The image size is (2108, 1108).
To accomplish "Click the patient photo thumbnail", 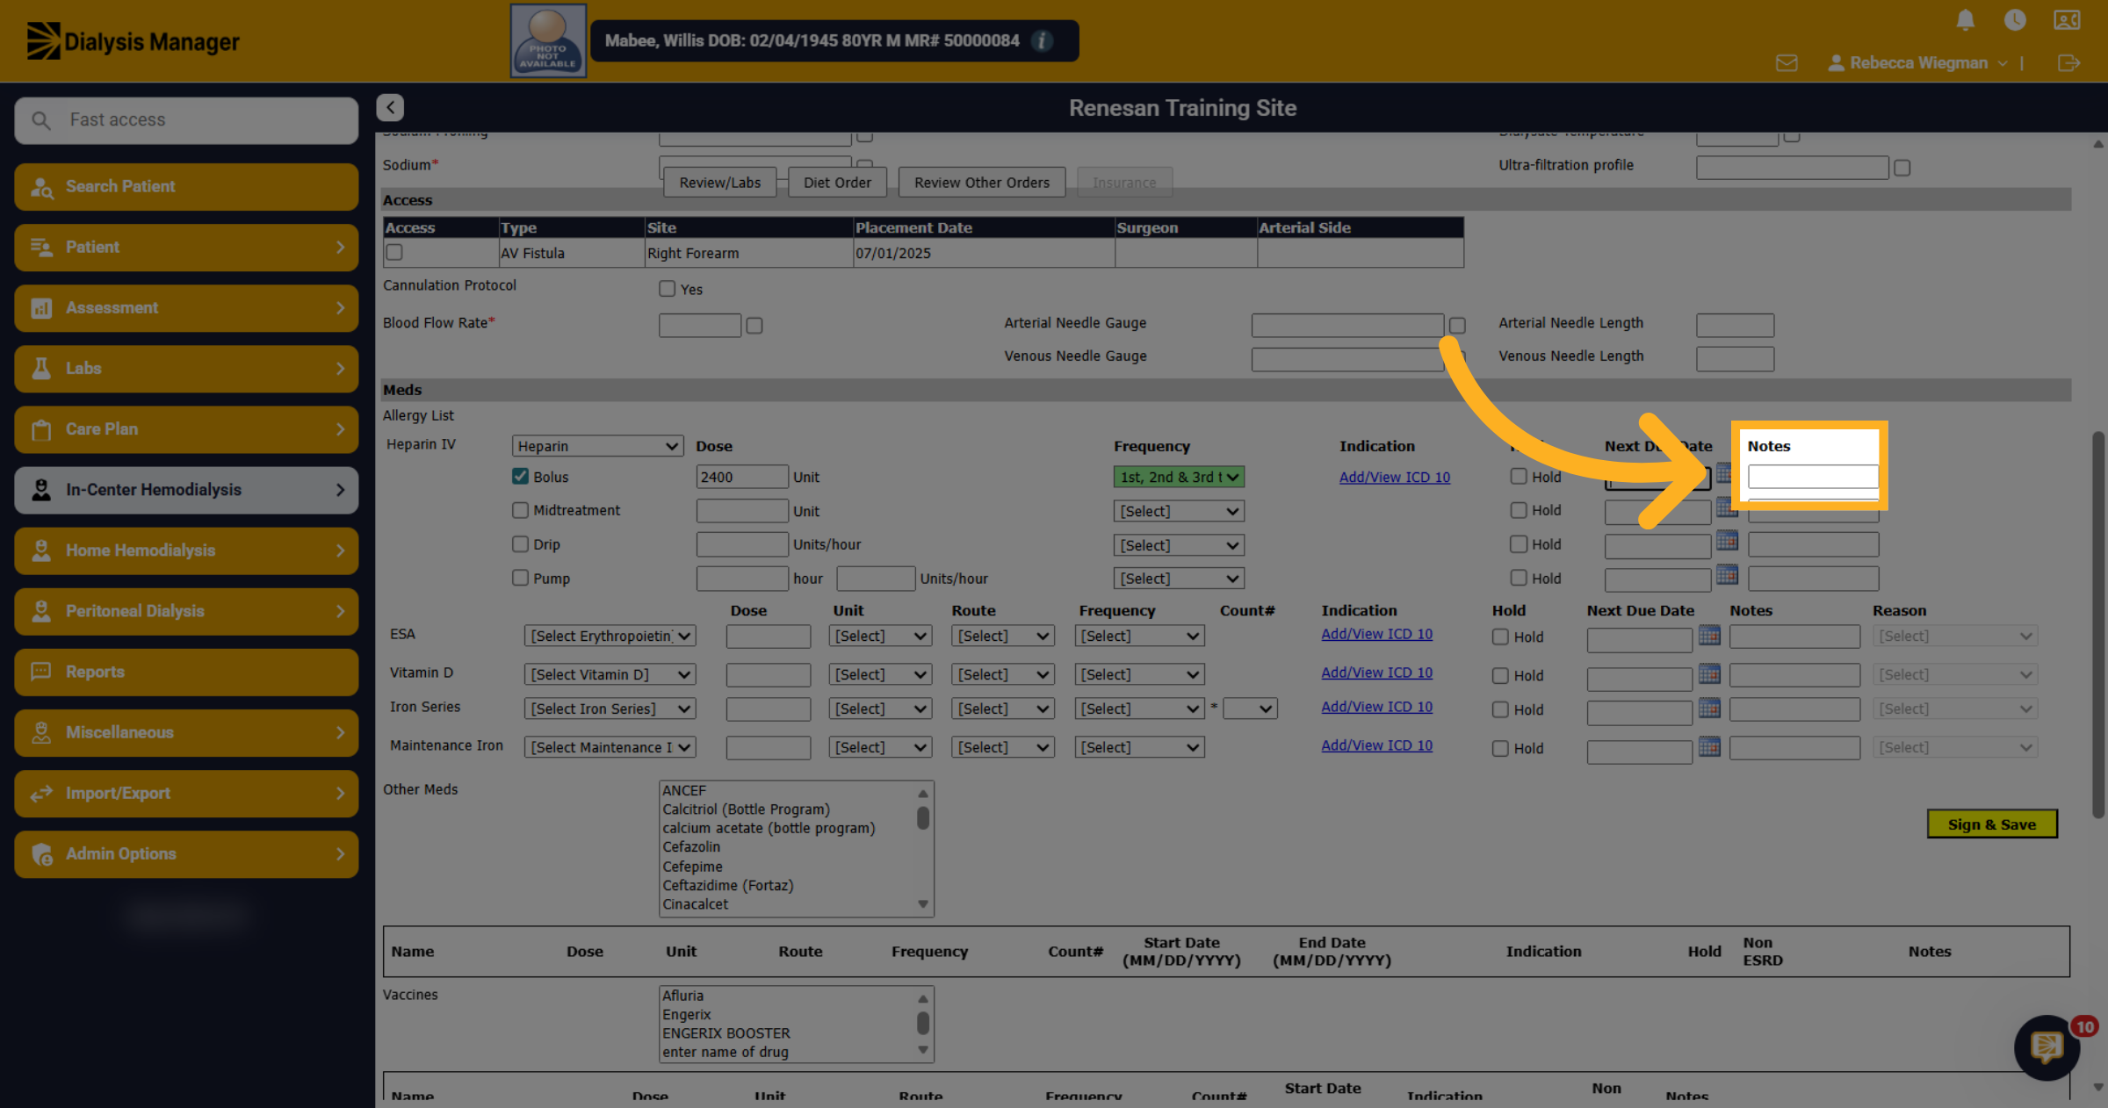I will point(548,40).
